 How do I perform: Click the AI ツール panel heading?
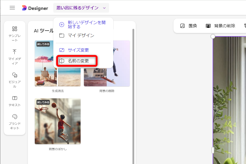click(43, 31)
